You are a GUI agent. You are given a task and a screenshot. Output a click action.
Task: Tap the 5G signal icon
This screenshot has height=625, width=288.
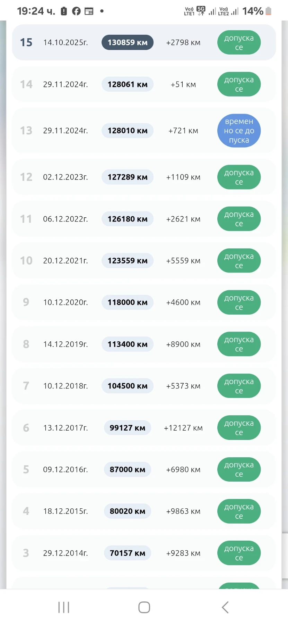201,11
